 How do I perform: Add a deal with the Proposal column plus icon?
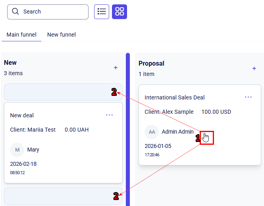254,68
